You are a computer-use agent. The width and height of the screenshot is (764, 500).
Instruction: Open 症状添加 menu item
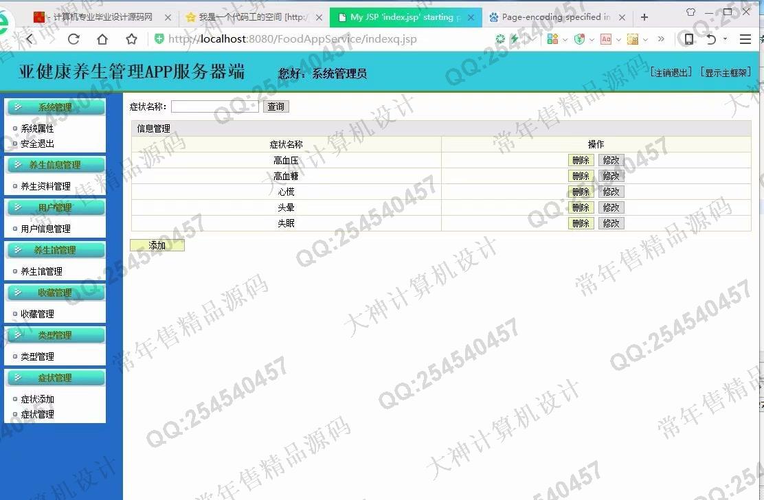(37, 399)
